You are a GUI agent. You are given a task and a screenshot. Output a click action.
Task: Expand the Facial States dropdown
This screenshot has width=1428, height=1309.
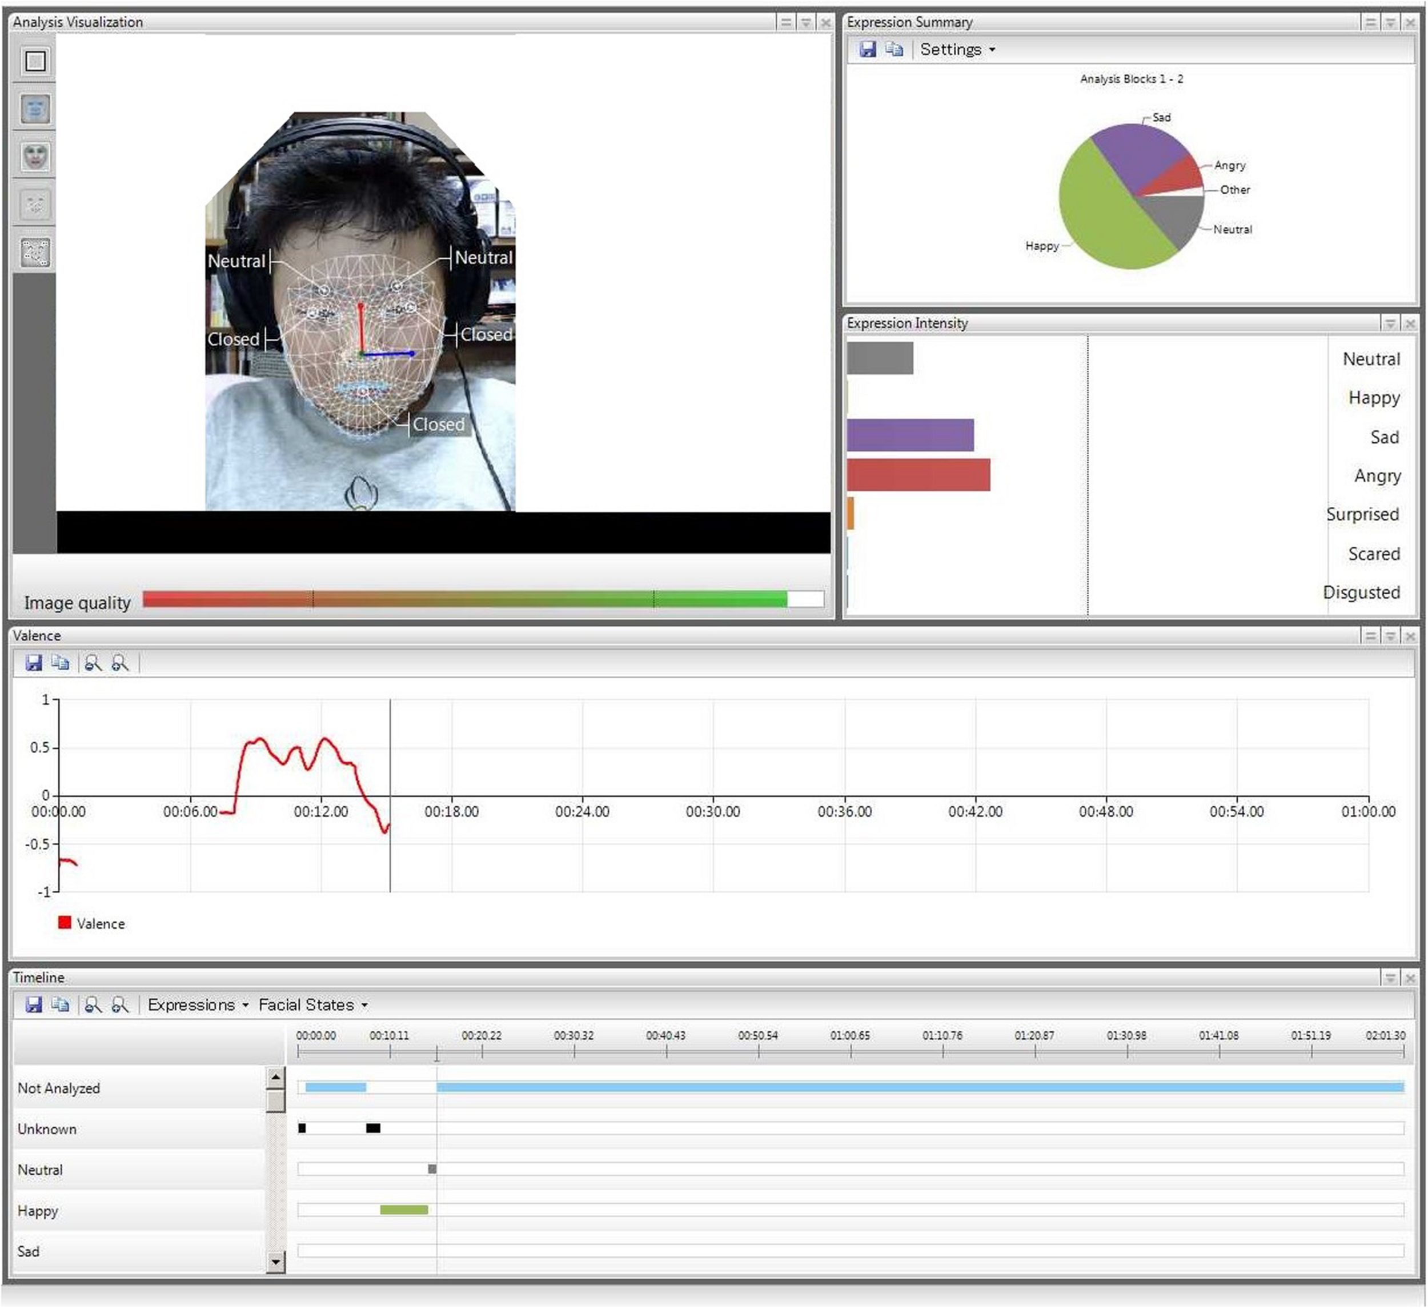coord(312,1004)
